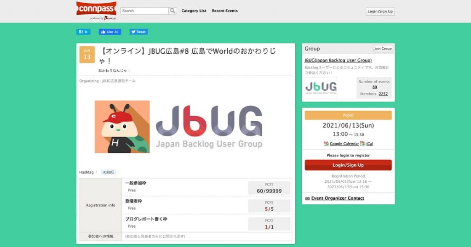Click the 13:00 ~ 15:30 time text
This screenshot has height=247, width=471.
coord(348,135)
